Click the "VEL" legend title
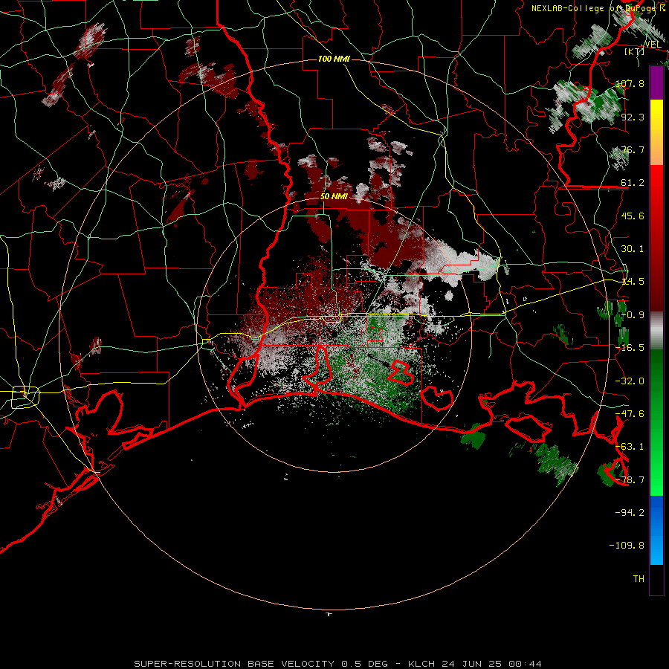 tap(653, 45)
